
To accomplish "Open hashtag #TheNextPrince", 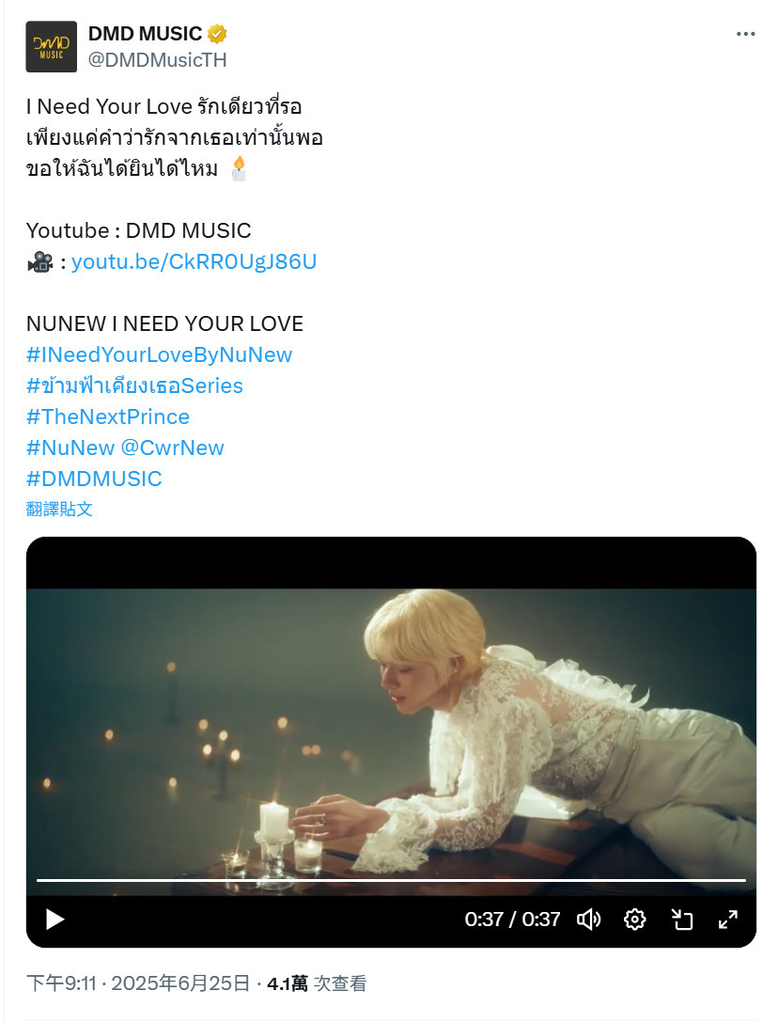I will coord(107,417).
